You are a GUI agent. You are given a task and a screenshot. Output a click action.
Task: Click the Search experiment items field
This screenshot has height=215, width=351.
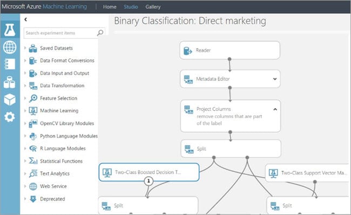(60, 33)
